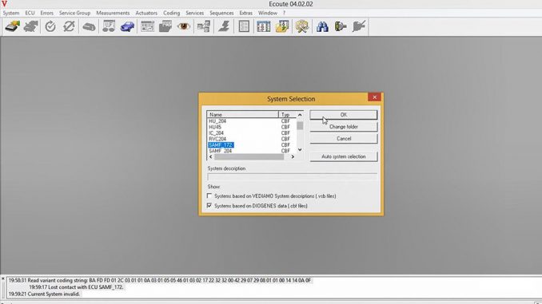Image resolution: width=542 pixels, height=304 pixels.
Task: Click the chip with yellow arrow toolbar icon
Action: (x=13, y=26)
